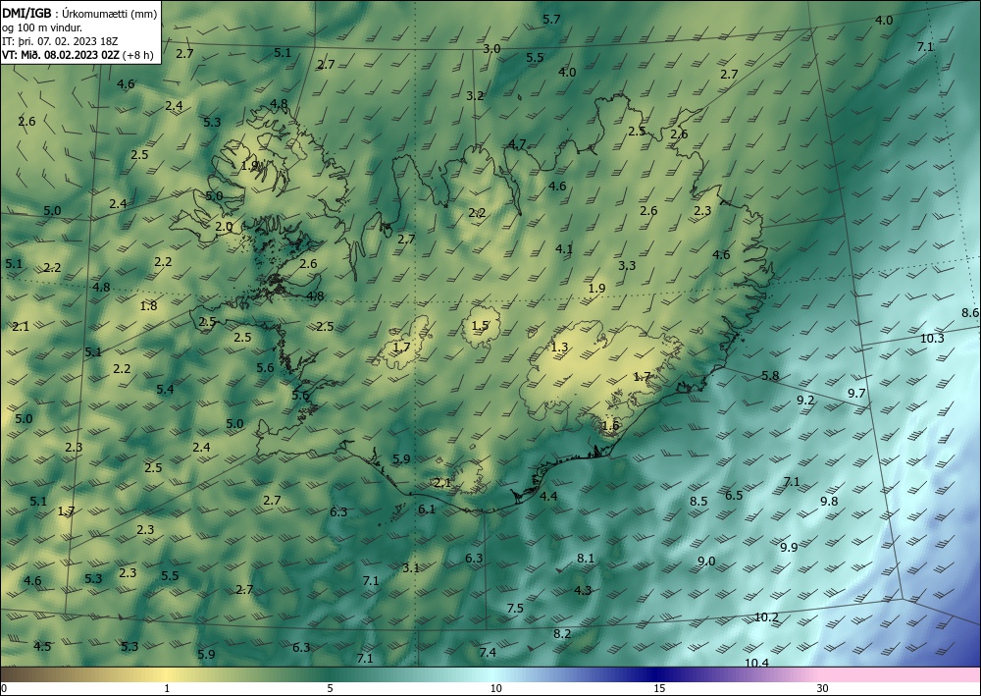The width and height of the screenshot is (981, 696).
Task: Select the 4.3 value on the map
Action: click(583, 590)
